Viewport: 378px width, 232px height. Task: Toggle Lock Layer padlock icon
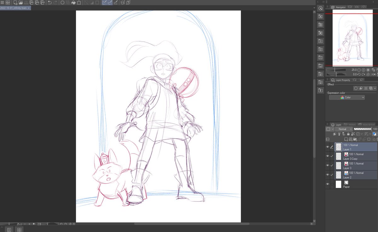(x=348, y=134)
